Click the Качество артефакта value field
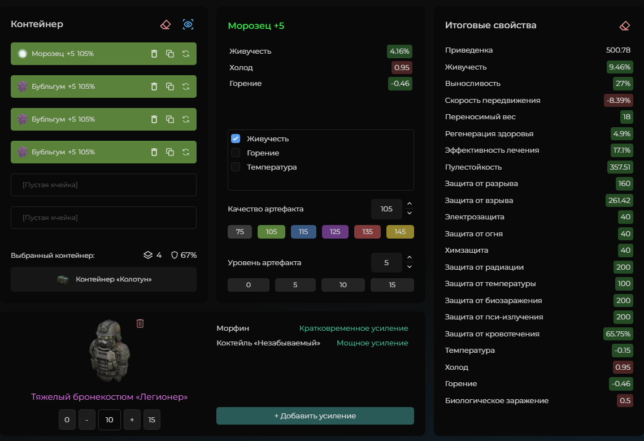 pyautogui.click(x=386, y=209)
